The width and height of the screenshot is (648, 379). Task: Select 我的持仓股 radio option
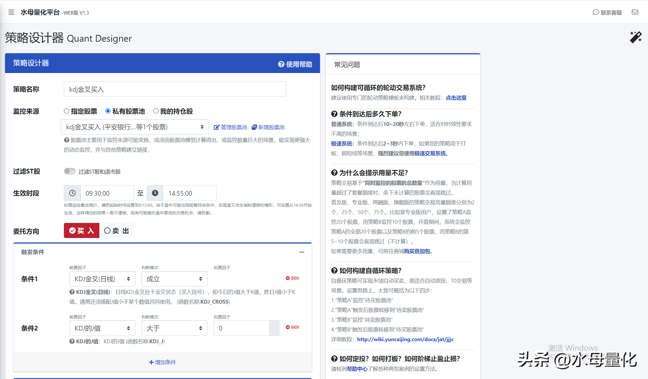coord(156,111)
